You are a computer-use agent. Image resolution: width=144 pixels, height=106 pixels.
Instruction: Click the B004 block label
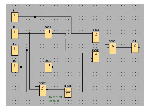tap(95, 30)
